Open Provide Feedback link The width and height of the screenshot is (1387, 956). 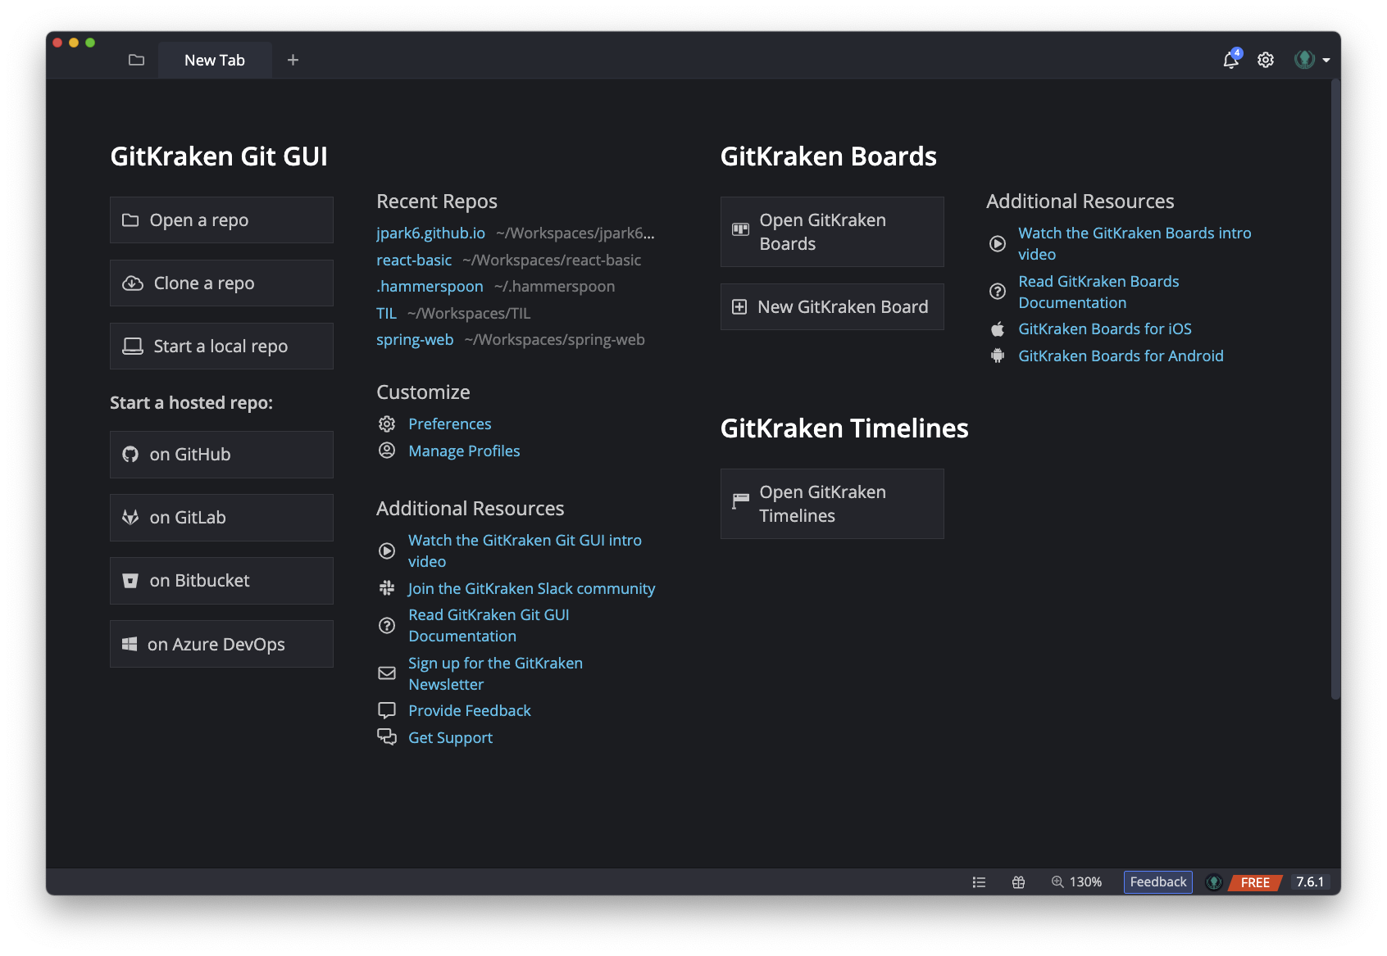[470, 711]
